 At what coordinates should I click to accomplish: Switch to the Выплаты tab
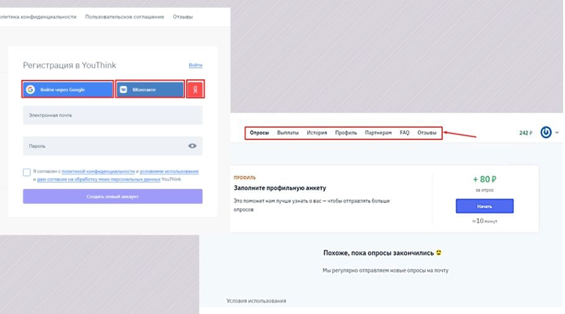288,133
